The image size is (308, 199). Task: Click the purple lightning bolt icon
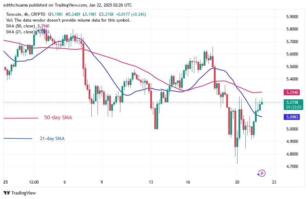coord(261,173)
